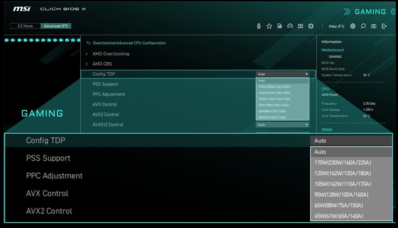Viewport: 398px width, 228px height.
Task: Select the PPC Adjustment row in the unmagnified panel
Action: (109, 94)
